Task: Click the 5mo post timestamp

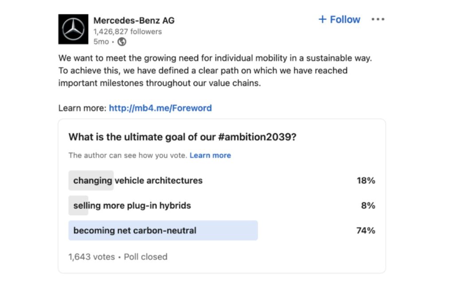Action: 101,42
